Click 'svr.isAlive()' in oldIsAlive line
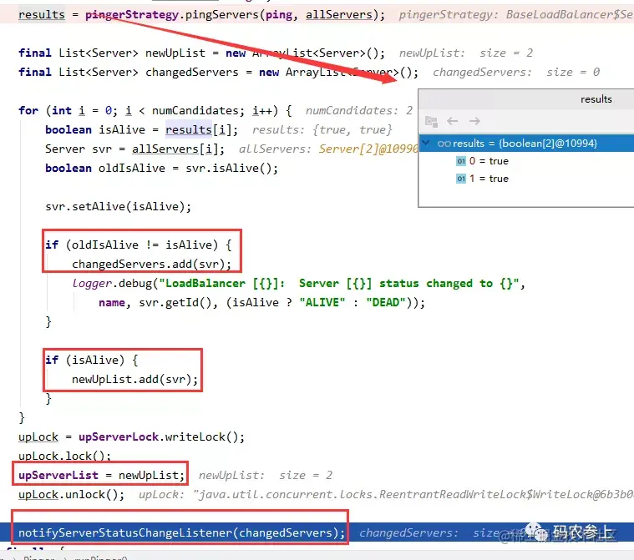 click(x=228, y=168)
